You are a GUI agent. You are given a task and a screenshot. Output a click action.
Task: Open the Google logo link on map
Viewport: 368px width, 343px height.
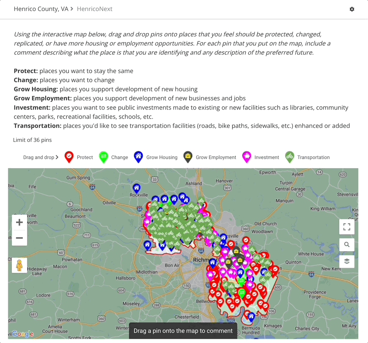click(22, 334)
